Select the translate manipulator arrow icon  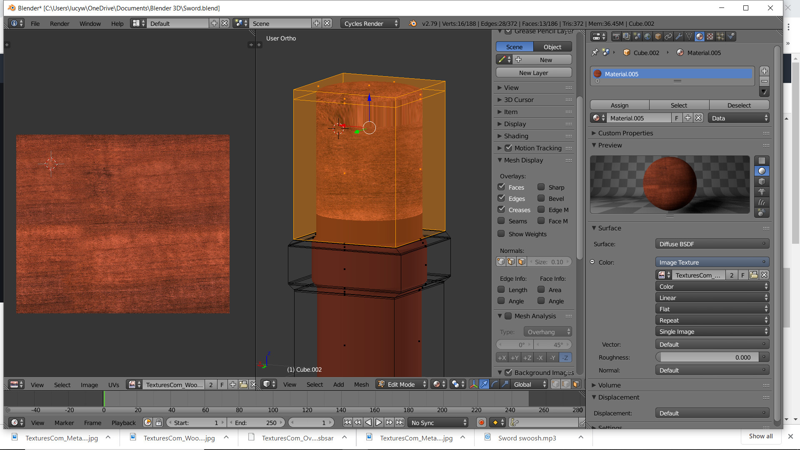[x=484, y=384]
